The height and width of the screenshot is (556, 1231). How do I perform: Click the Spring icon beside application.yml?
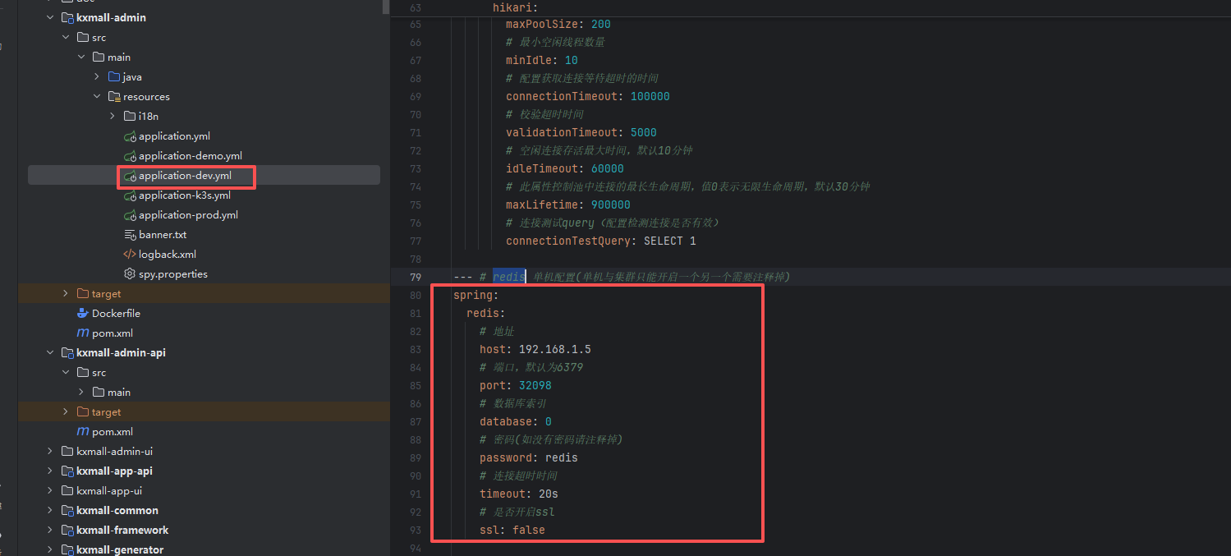(129, 136)
